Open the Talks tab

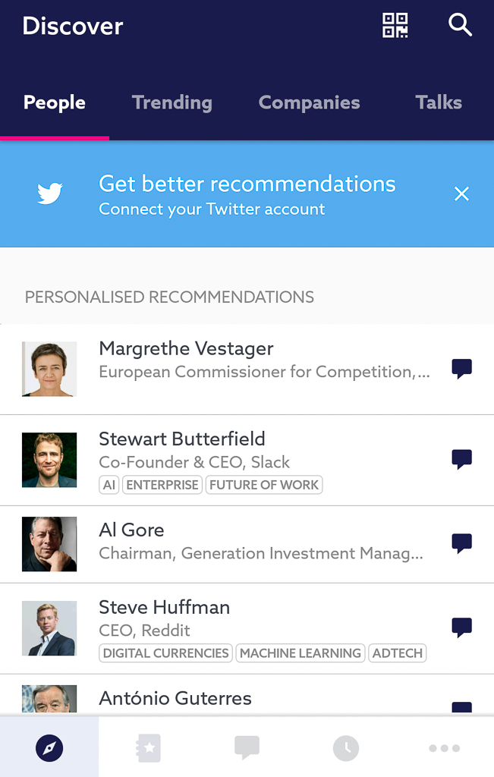[x=439, y=102]
